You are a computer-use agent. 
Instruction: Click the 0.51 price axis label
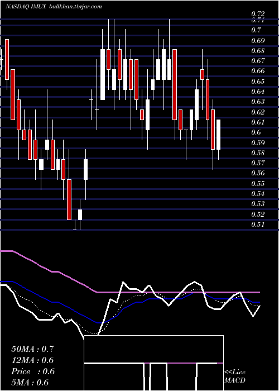(x=258, y=225)
